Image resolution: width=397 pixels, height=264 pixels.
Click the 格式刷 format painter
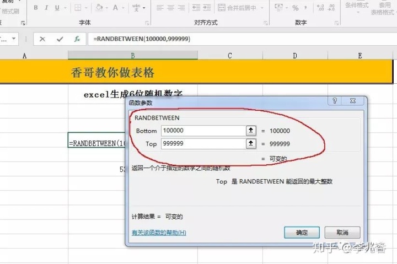9,11
